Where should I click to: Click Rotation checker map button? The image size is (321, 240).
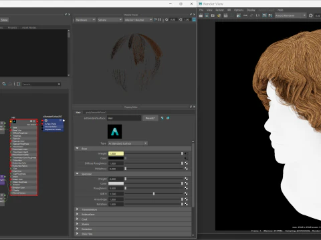[186, 204]
